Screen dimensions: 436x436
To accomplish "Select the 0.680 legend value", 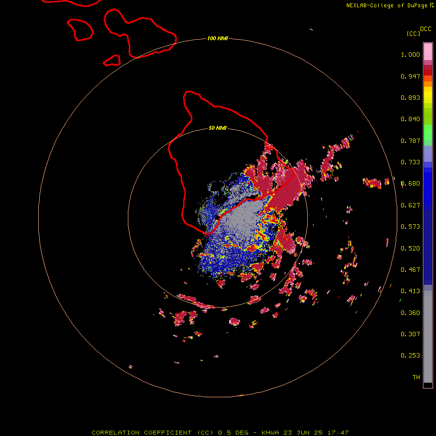I will [x=410, y=184].
